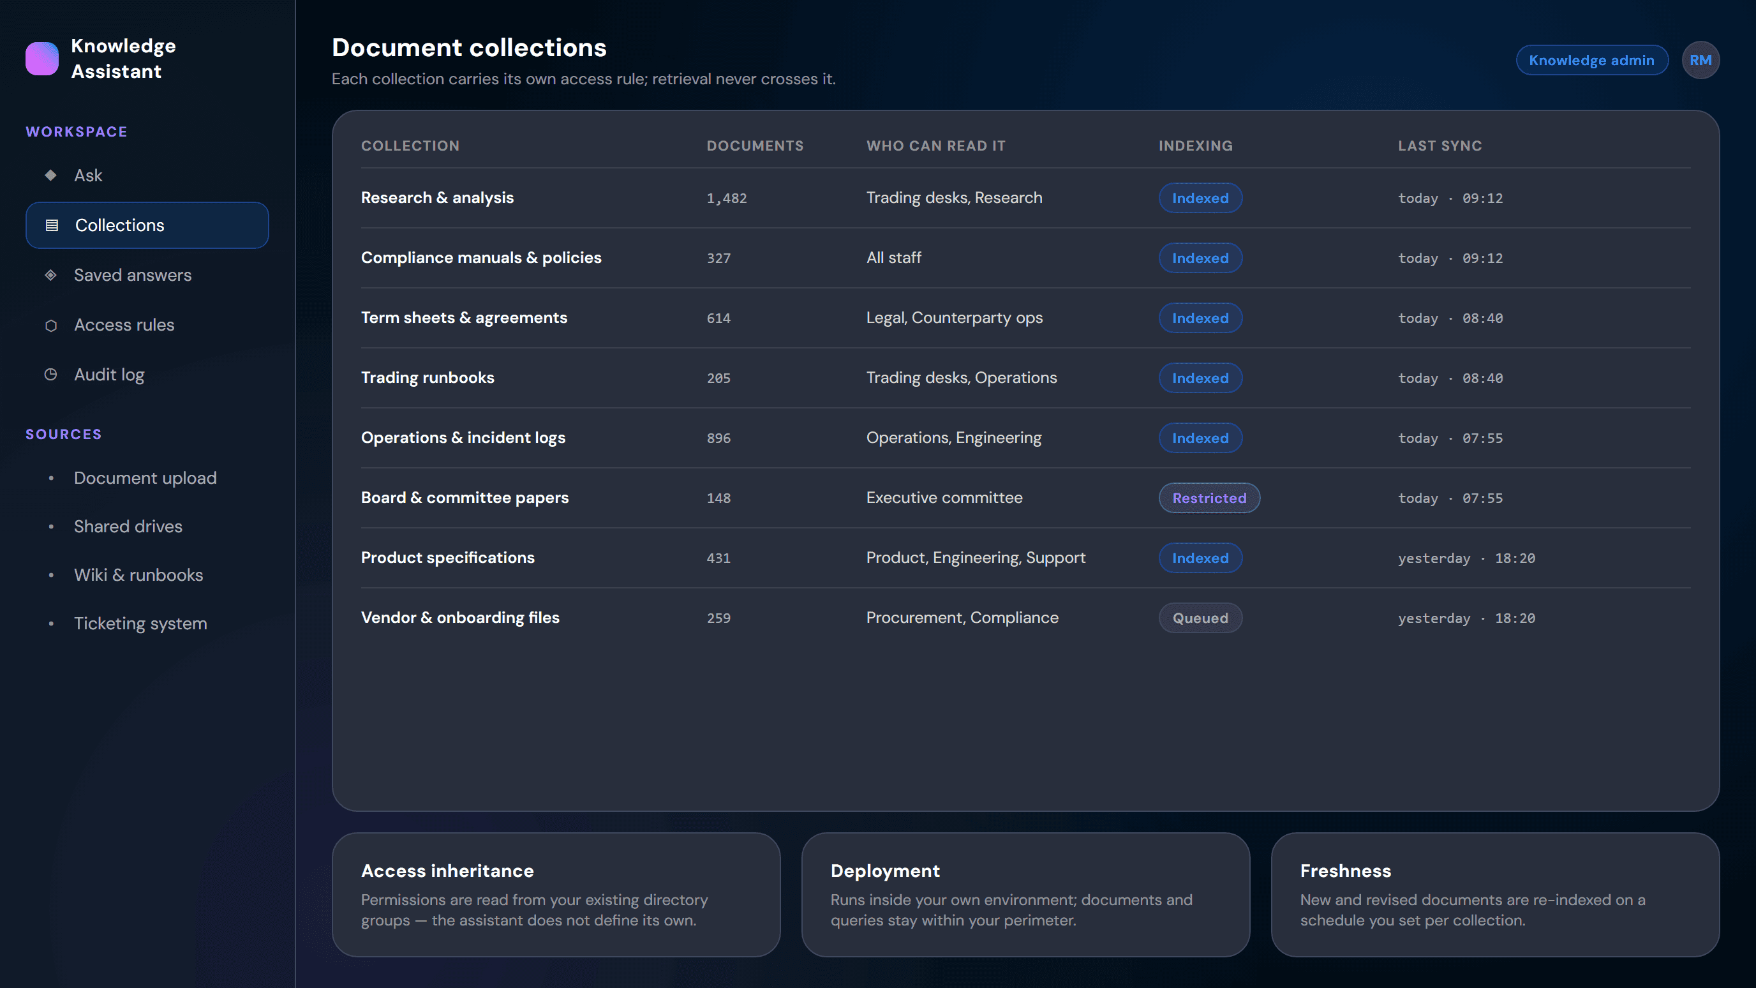Click the Document collections heading

click(469, 48)
